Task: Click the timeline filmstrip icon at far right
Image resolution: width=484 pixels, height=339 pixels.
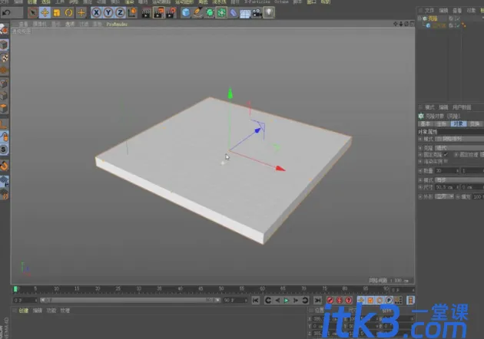Action: point(410,300)
